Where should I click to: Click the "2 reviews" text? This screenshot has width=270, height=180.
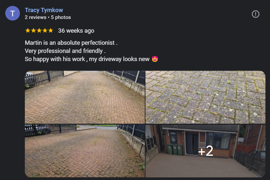click(36, 17)
